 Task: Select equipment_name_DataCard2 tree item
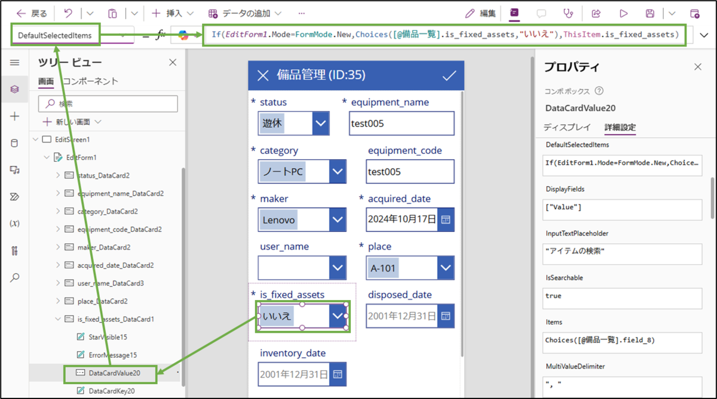click(x=120, y=193)
